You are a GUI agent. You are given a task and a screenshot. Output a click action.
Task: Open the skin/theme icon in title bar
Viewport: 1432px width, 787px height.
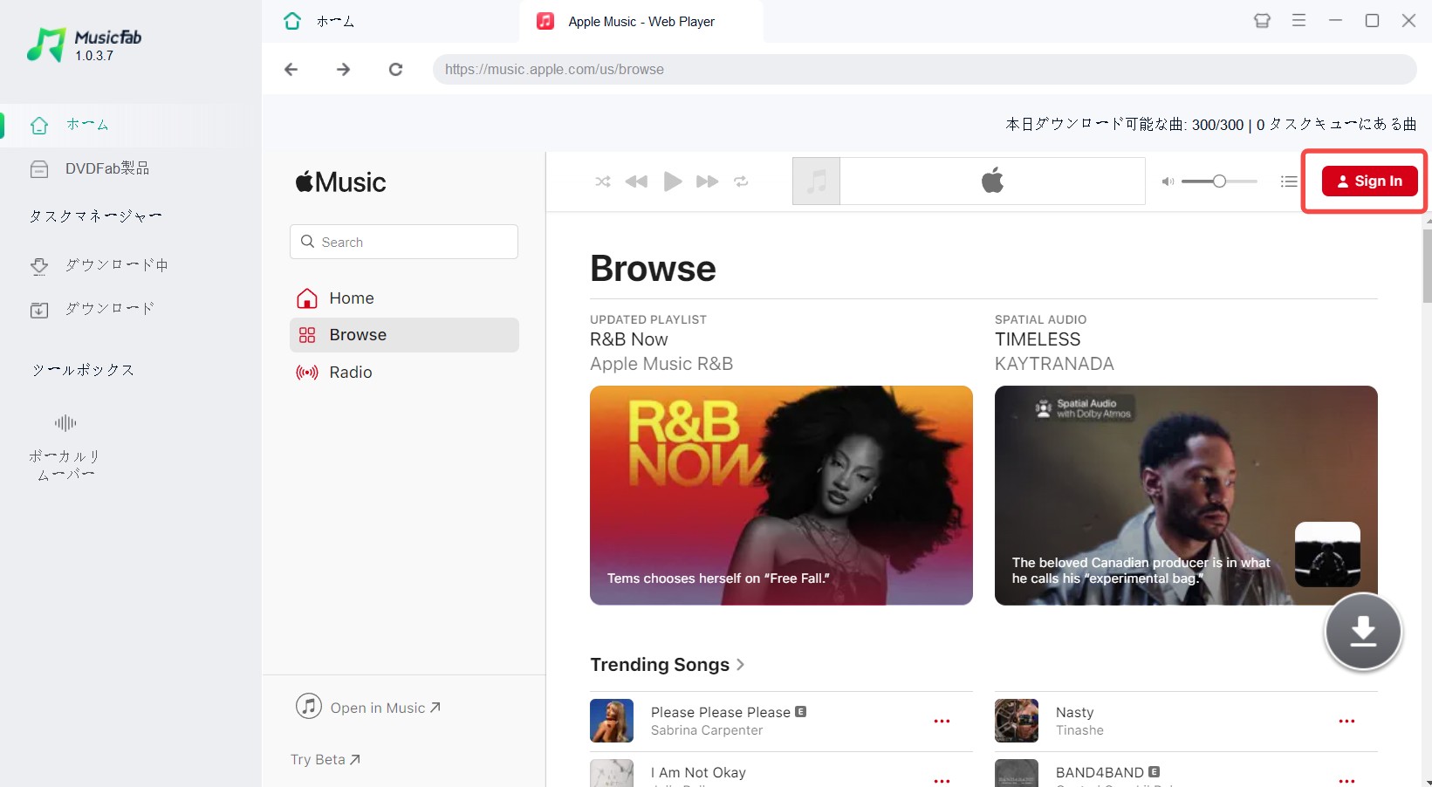pos(1262,21)
